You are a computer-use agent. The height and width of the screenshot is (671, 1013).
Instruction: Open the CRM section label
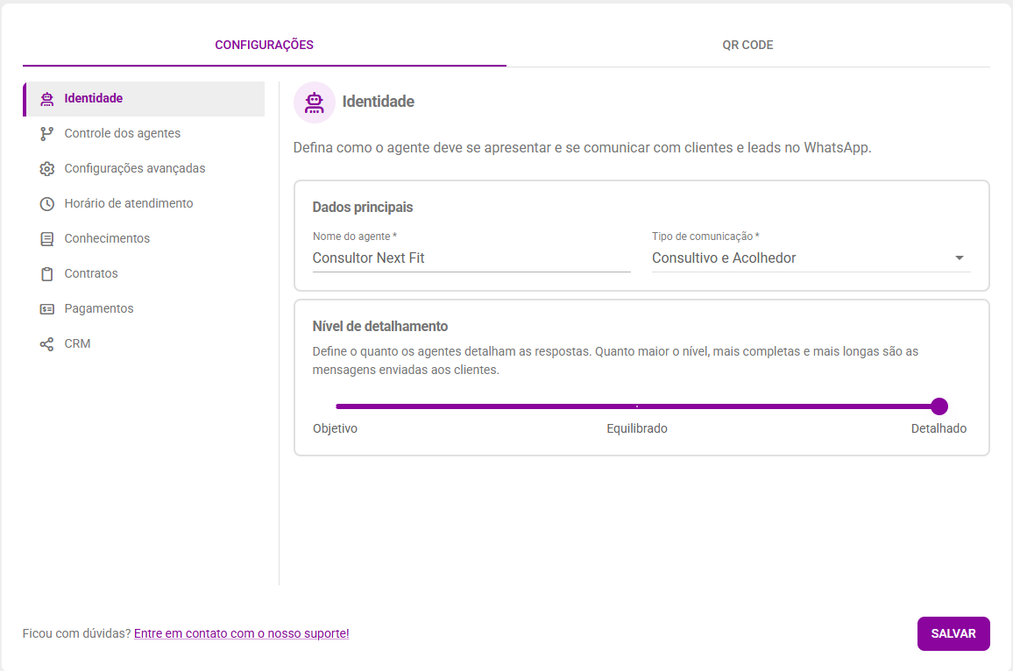pos(77,343)
